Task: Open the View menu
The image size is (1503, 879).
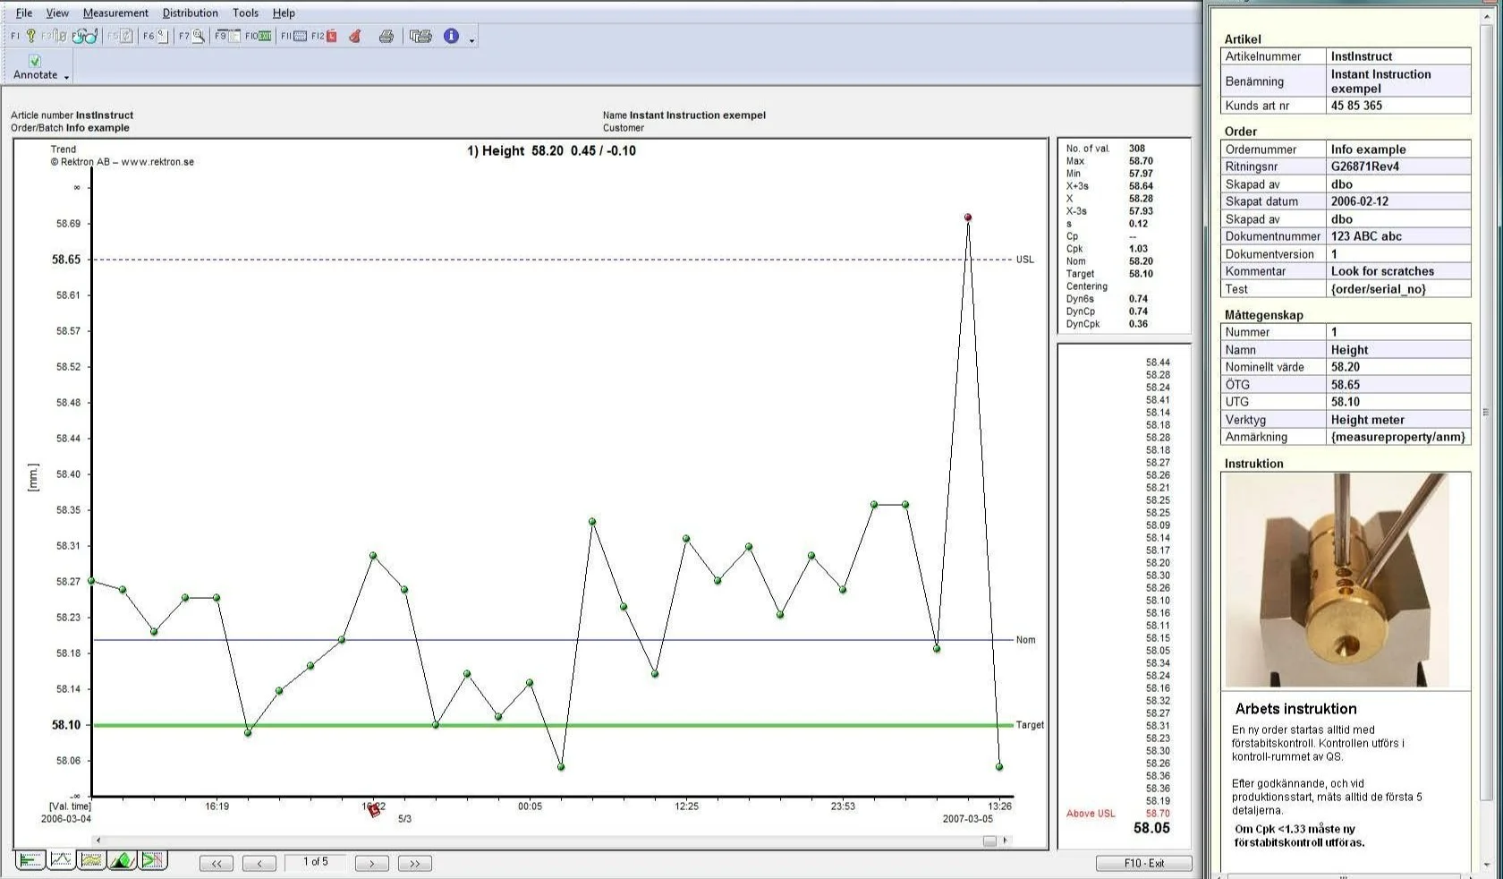Action: pyautogui.click(x=57, y=13)
